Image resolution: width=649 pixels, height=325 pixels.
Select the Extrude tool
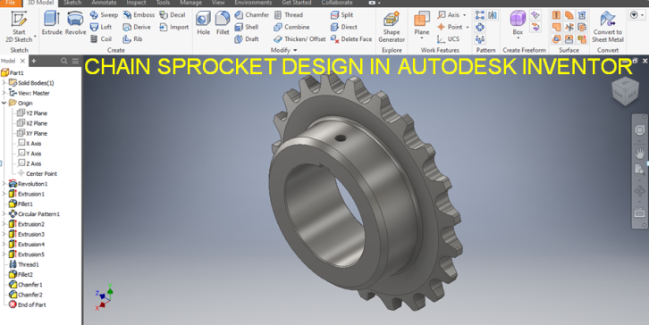tap(52, 23)
